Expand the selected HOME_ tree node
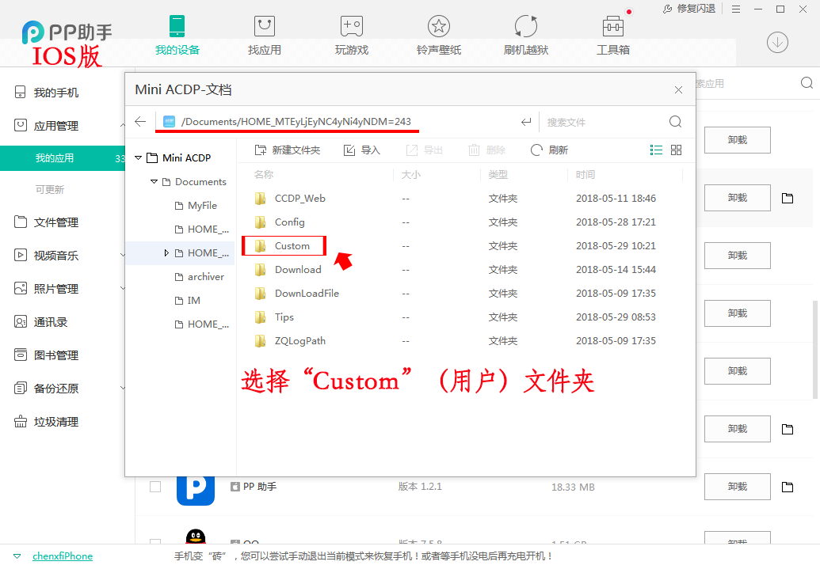The image size is (820, 569). 166,253
